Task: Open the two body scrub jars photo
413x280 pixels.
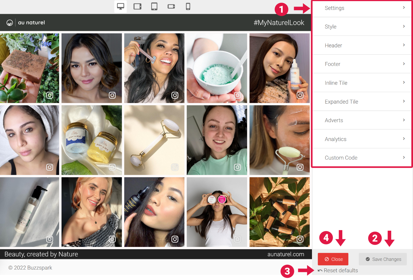Action: point(92,140)
